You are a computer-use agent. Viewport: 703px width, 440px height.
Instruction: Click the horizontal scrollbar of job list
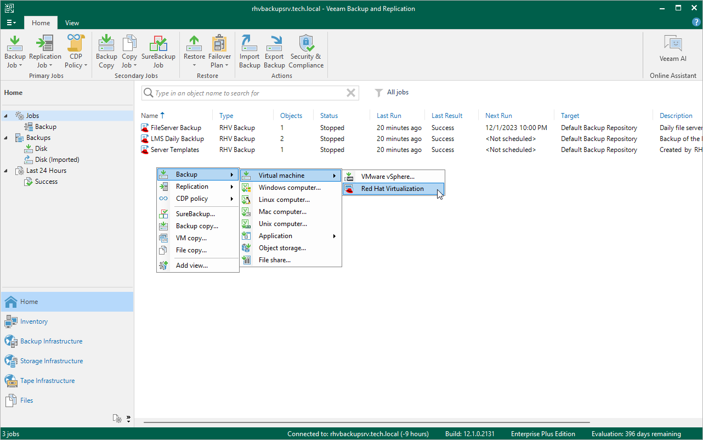[366, 422]
